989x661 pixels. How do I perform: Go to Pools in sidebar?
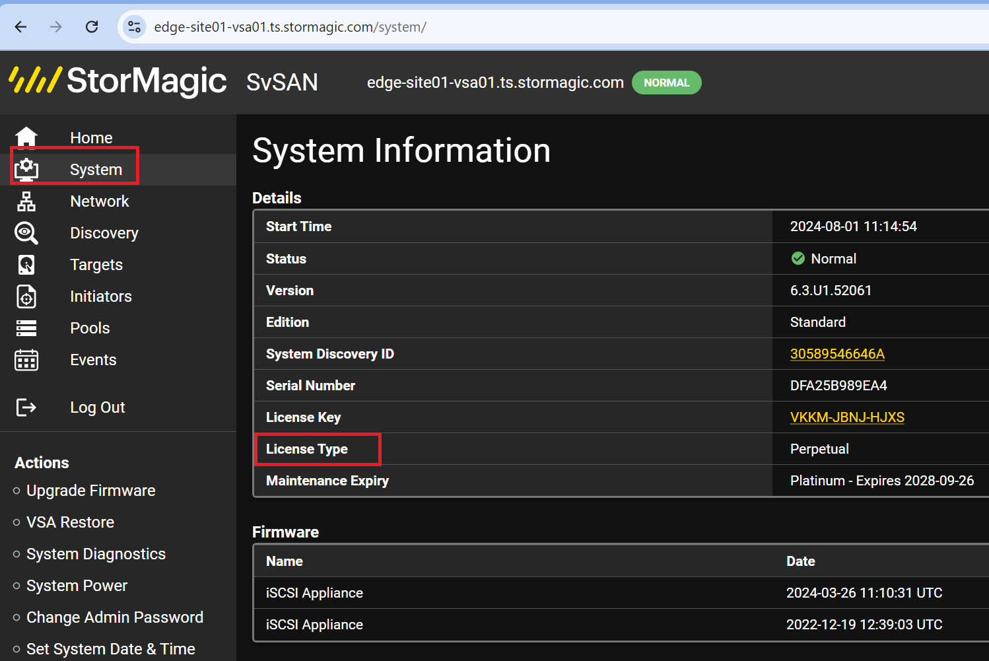tap(90, 328)
